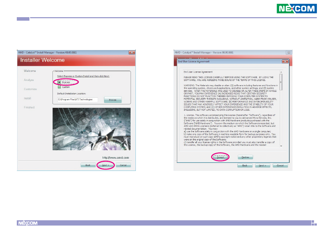This screenshot has width=334, height=235.
Task: Click Cancel behind the license dialog
Action: pyautogui.click(x=280, y=166)
